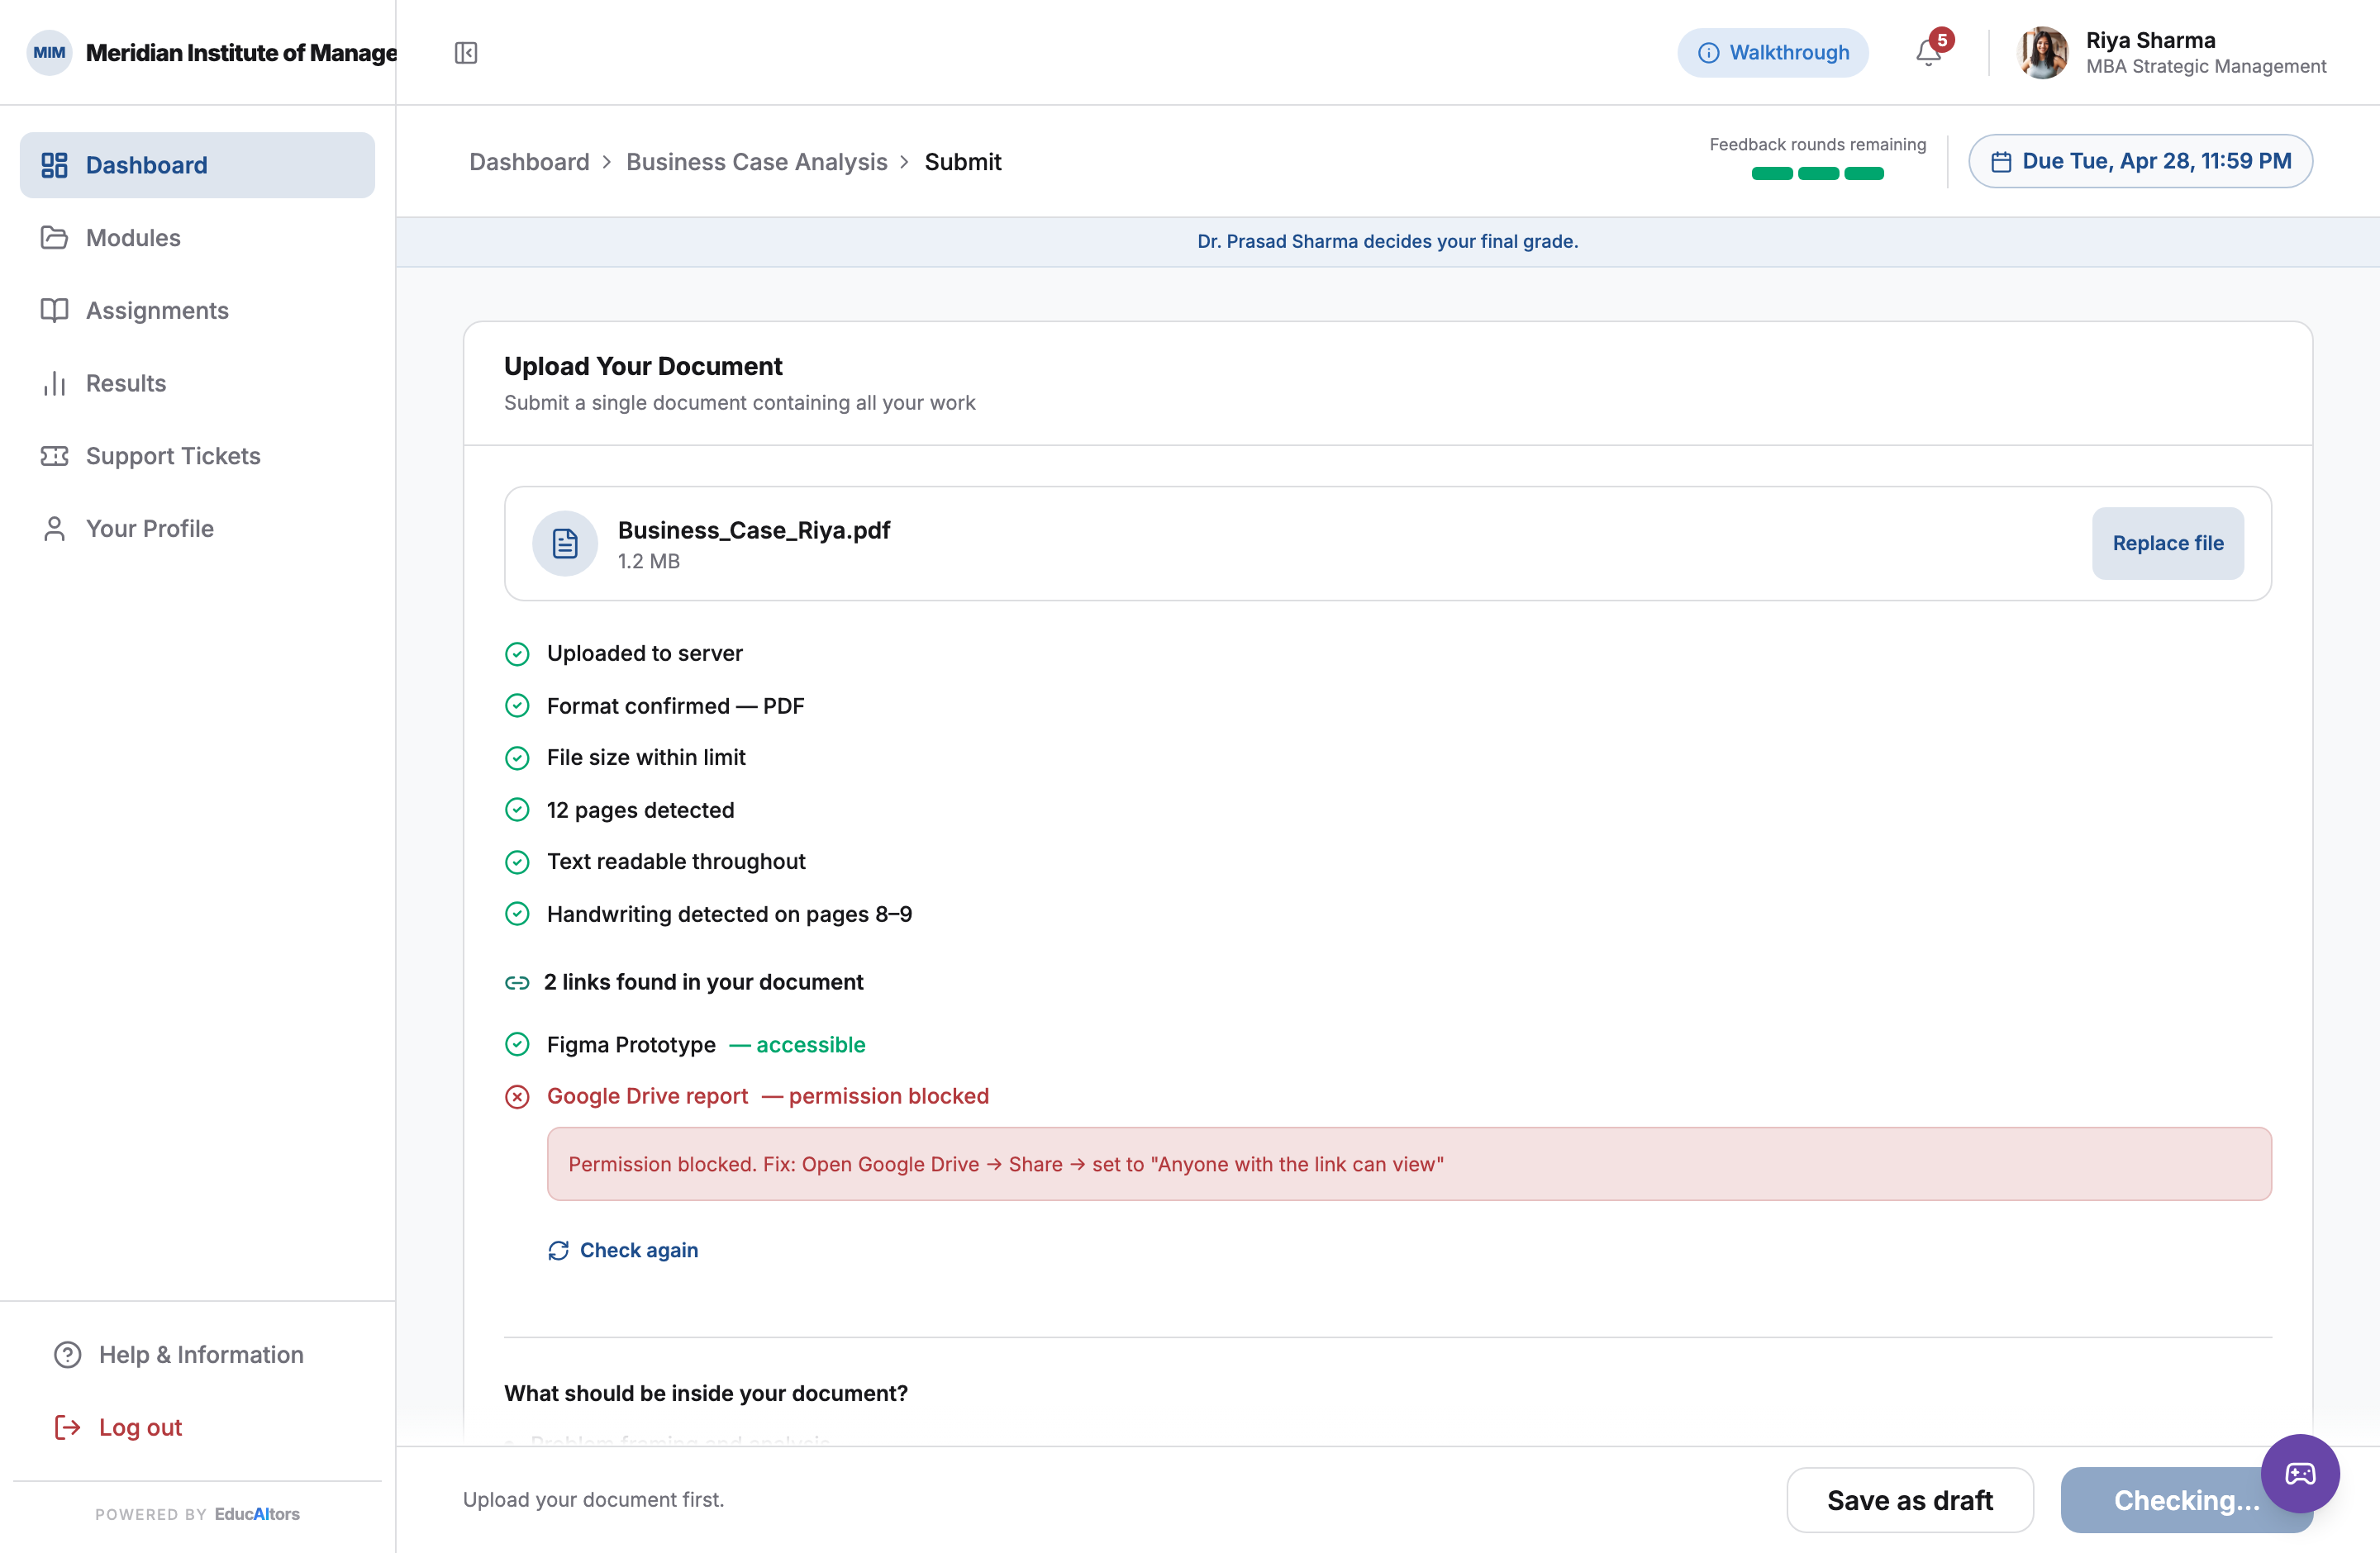Click the refresh icon by Check again
This screenshot has height=1553, width=2380.
pyautogui.click(x=558, y=1251)
